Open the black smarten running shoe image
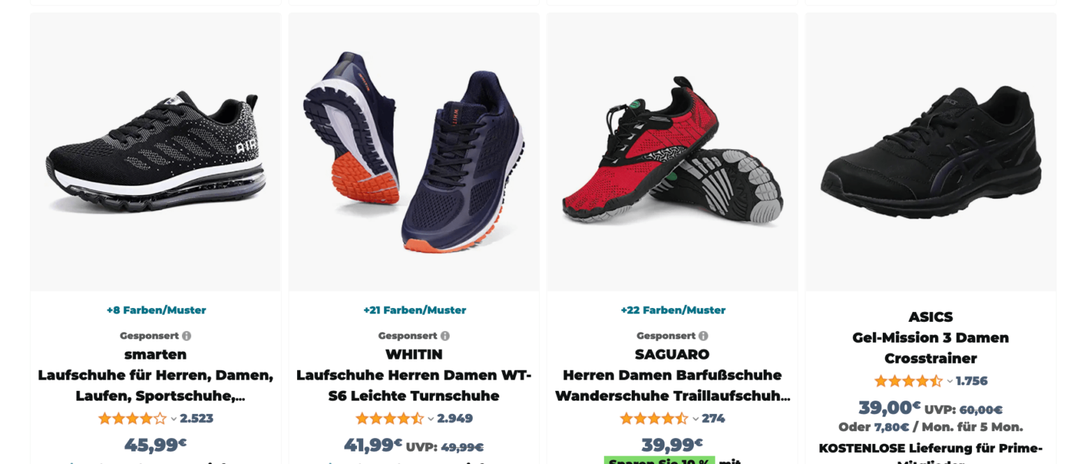This screenshot has height=464, width=1071. 155,152
